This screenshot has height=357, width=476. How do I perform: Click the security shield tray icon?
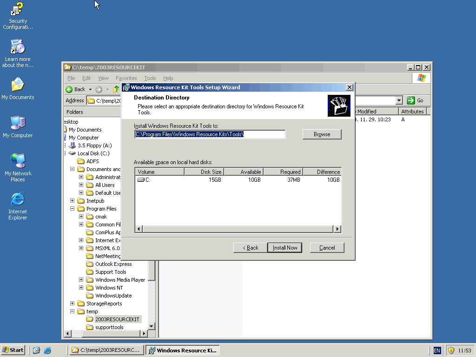pos(451,350)
